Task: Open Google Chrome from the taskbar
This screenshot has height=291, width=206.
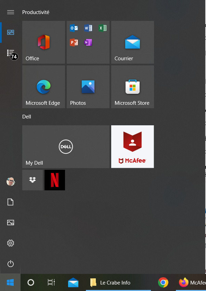Action: point(163,282)
